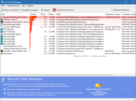Open the Справка menu
Screen dimensions: 136x101
[x=30, y=6]
